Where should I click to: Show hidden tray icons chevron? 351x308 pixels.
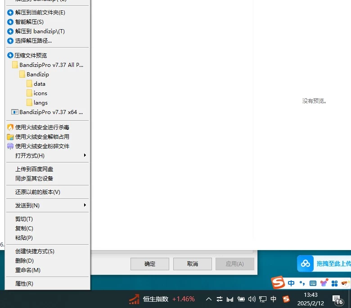pyautogui.click(x=209, y=299)
